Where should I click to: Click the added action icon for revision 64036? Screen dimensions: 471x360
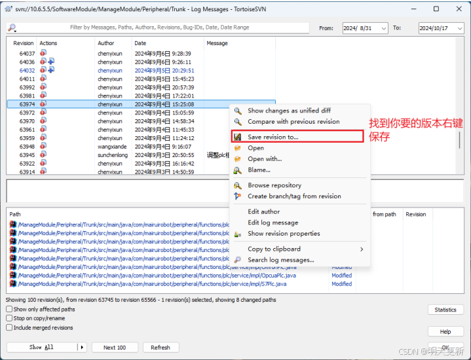coord(51,62)
